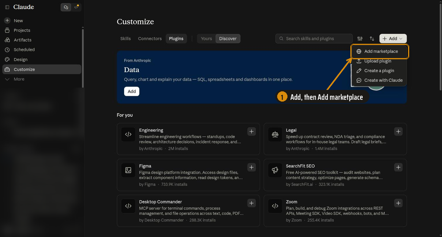Add the Engineering plugin with plus

(x=251, y=132)
